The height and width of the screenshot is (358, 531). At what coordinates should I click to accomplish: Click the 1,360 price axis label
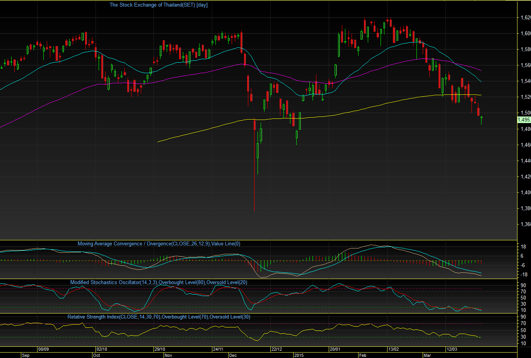coord(526,224)
